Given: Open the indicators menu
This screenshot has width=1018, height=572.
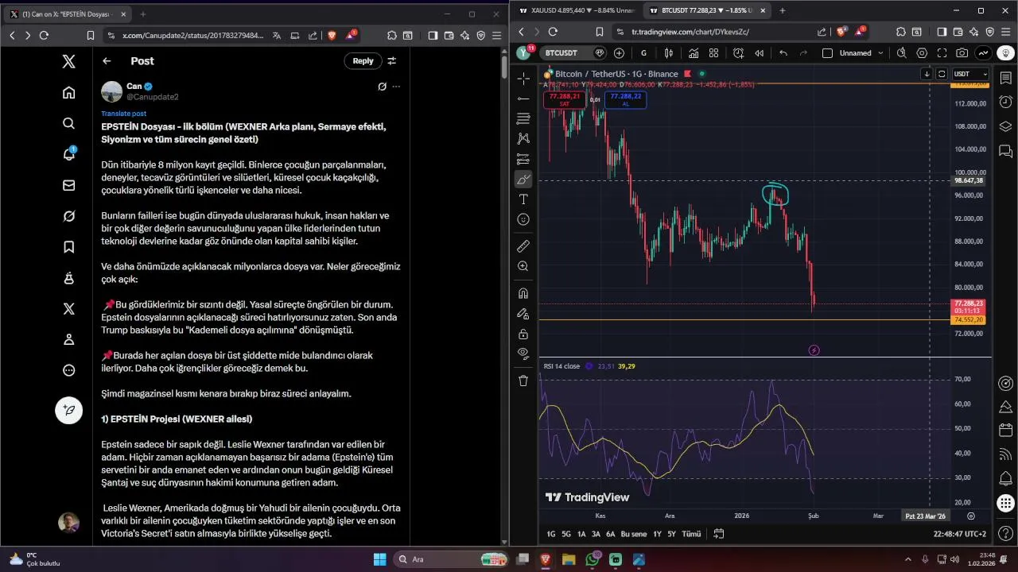Looking at the screenshot, I should [694, 53].
